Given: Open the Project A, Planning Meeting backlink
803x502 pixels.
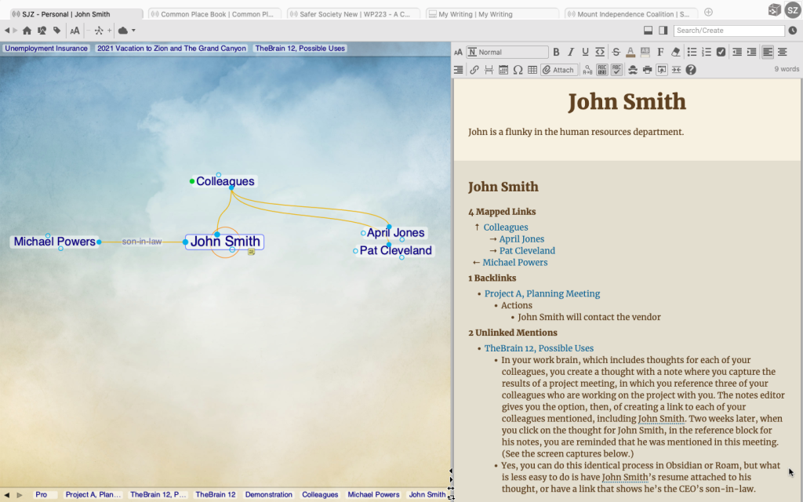Looking at the screenshot, I should (x=542, y=293).
